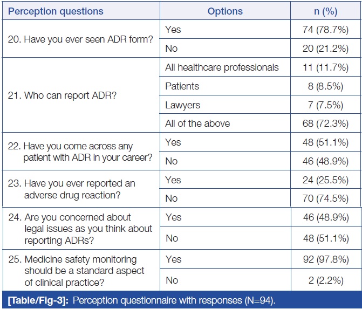The height and width of the screenshot is (309, 362).
Task: Click the "n (%)" column header
Action: (x=325, y=11)
